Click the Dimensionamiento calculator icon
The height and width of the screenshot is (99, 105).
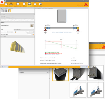click(x=32, y=25)
